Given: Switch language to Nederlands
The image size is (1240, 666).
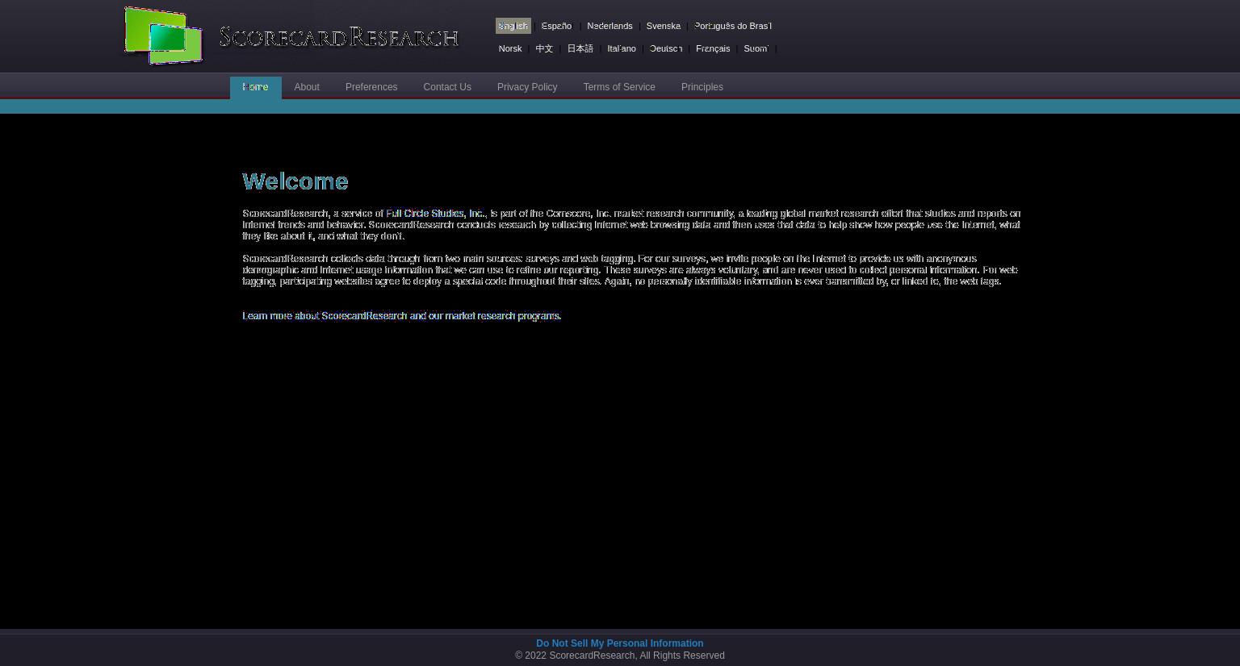Looking at the screenshot, I should (x=610, y=26).
